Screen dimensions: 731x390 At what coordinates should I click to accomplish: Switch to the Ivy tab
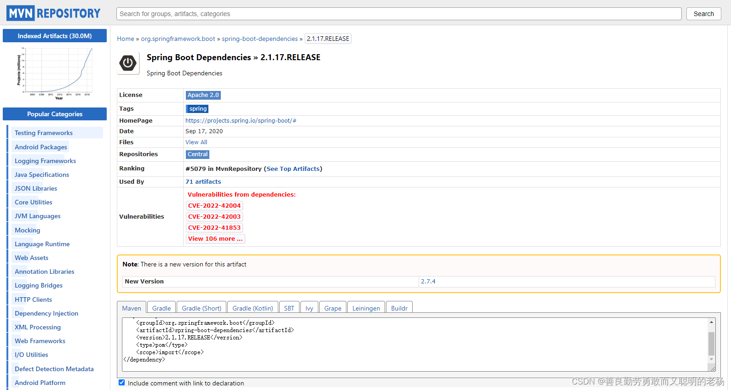pos(309,308)
